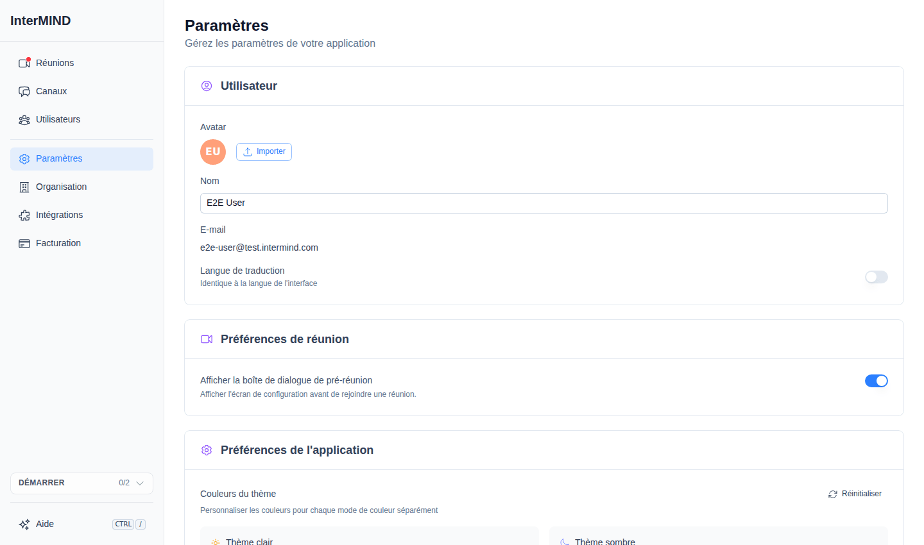Click the Paramètres gear icon in sidebar
This screenshot has height=545, width=924.
pos(24,158)
